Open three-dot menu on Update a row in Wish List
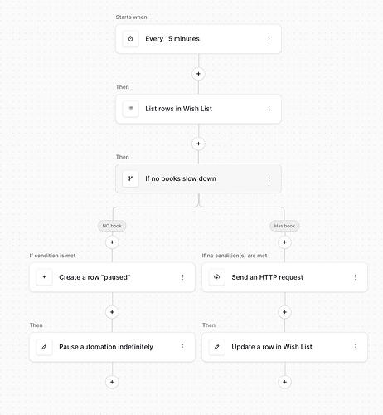 click(x=356, y=347)
